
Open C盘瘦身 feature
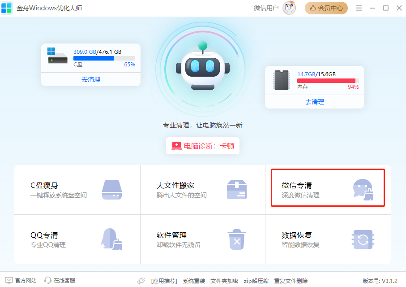tap(77, 190)
